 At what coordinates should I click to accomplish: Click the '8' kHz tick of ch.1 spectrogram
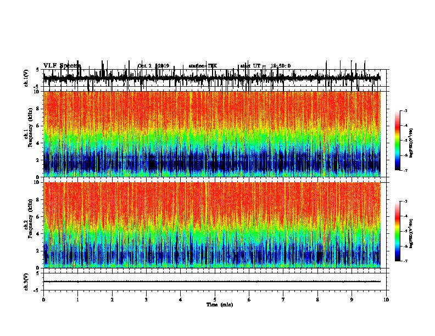38,109
